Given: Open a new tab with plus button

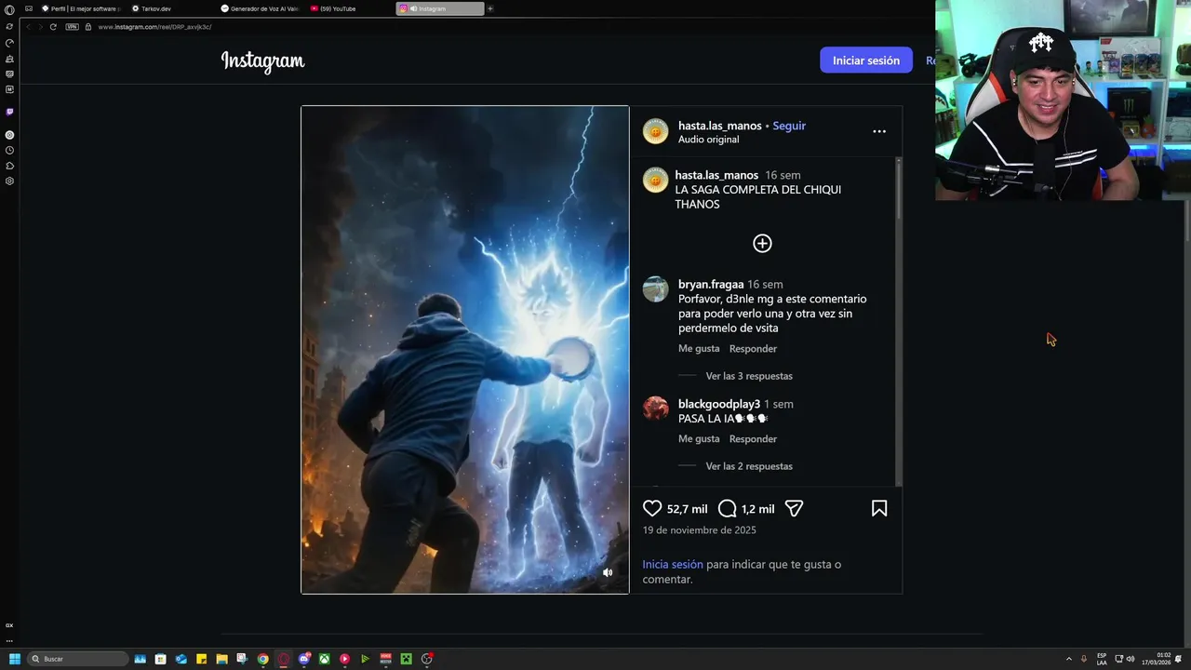Looking at the screenshot, I should [490, 8].
